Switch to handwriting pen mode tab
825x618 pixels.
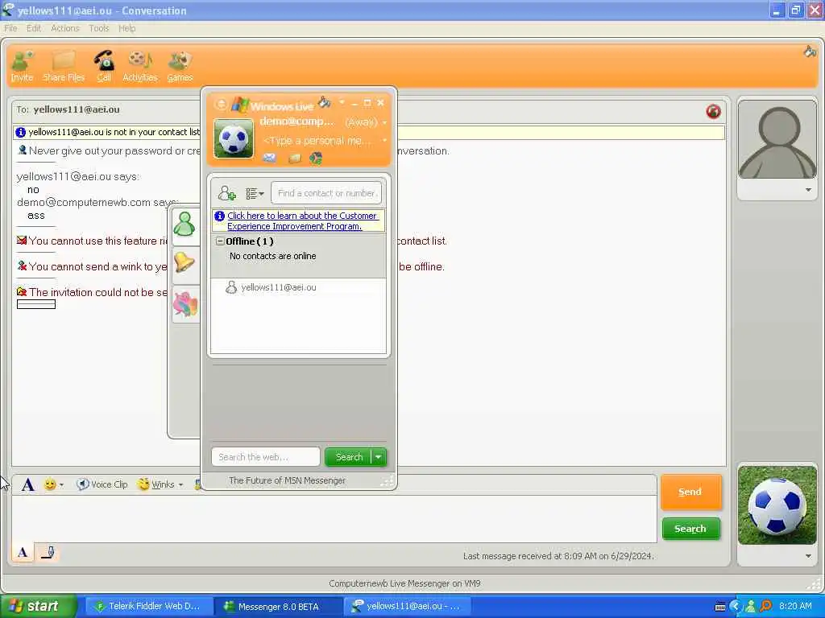click(48, 552)
